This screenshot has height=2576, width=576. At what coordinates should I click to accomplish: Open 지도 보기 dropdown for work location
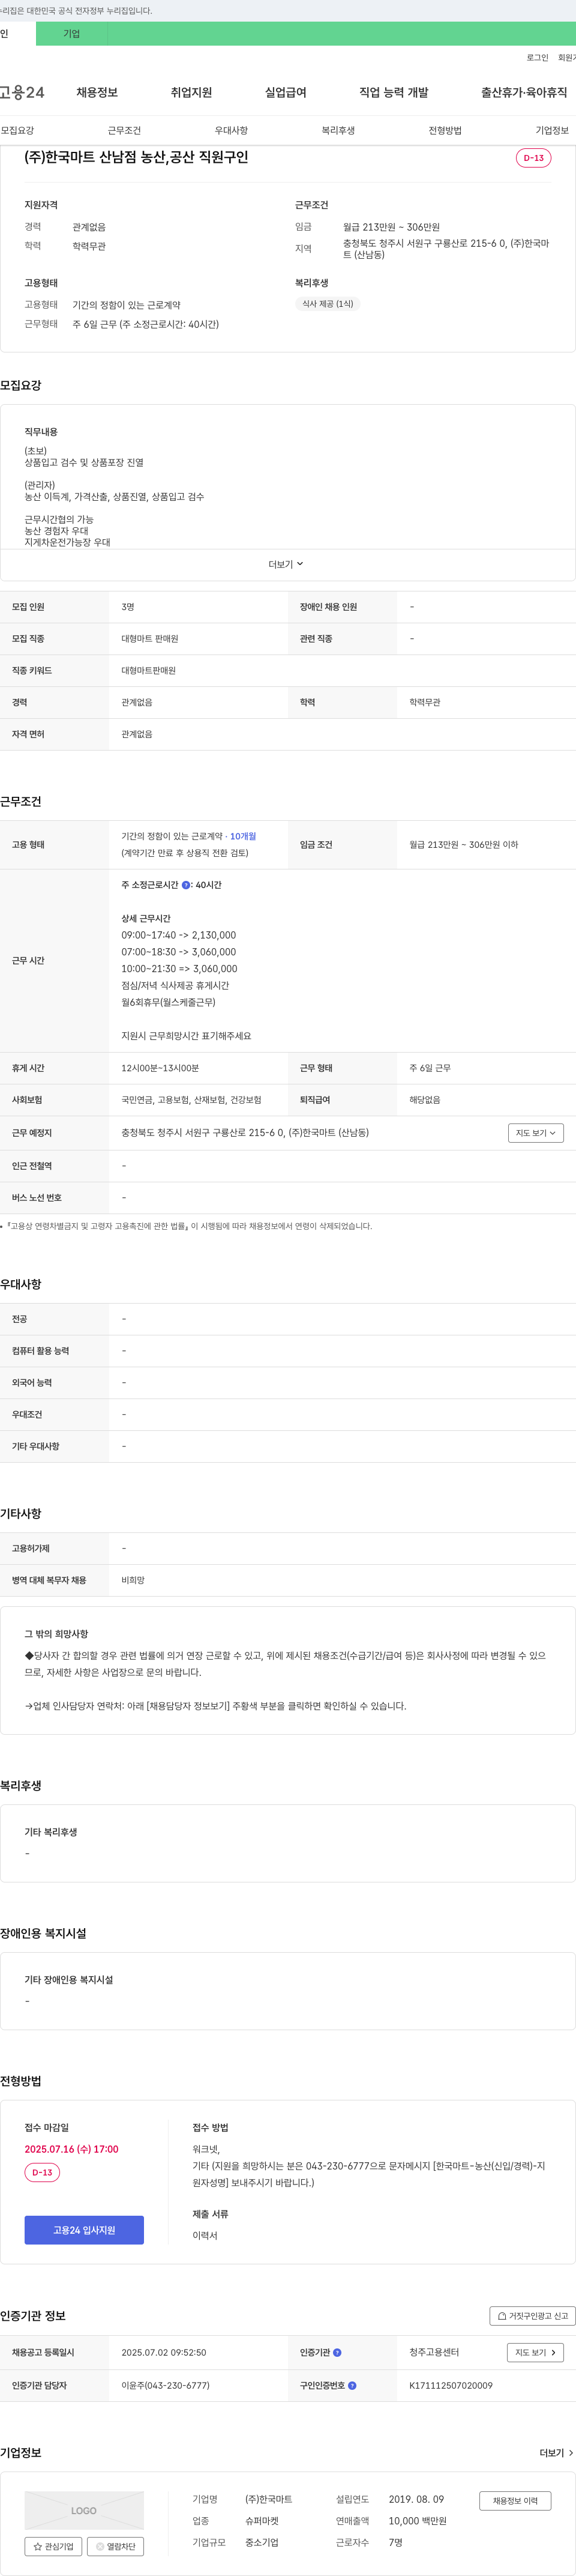tap(536, 1133)
